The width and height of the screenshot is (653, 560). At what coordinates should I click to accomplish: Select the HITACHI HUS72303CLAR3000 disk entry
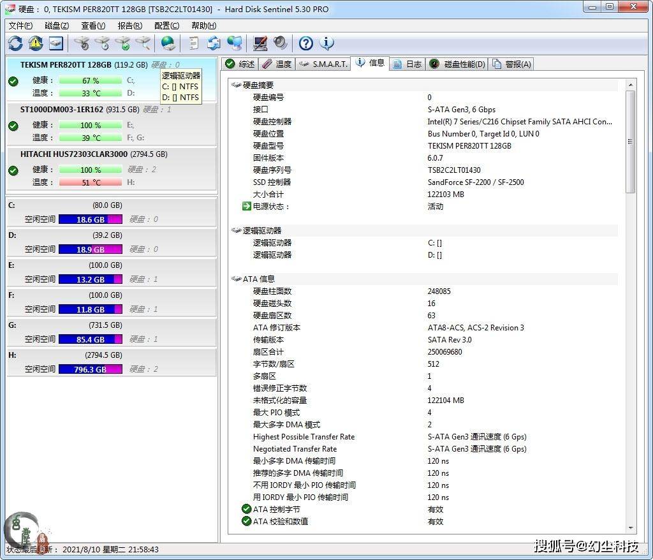point(73,154)
